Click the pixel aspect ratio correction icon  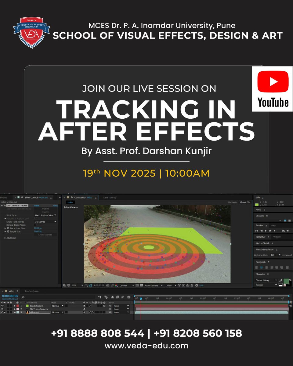pos(179,285)
